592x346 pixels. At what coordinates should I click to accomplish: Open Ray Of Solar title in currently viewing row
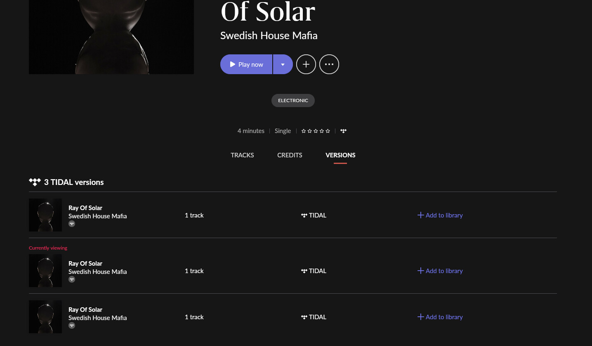point(85,264)
